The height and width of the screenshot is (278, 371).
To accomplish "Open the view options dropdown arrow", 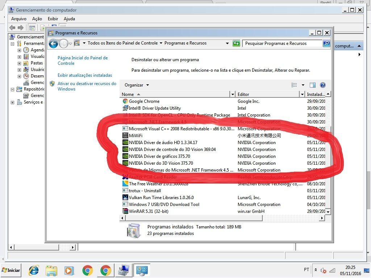I will [x=303, y=85].
